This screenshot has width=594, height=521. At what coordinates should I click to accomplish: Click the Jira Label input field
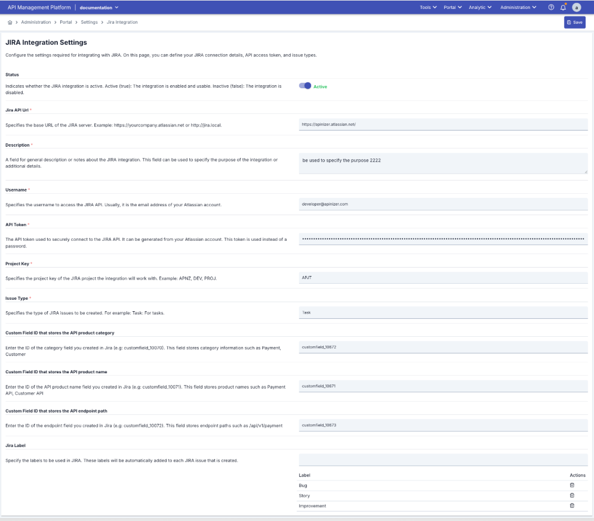click(x=443, y=460)
